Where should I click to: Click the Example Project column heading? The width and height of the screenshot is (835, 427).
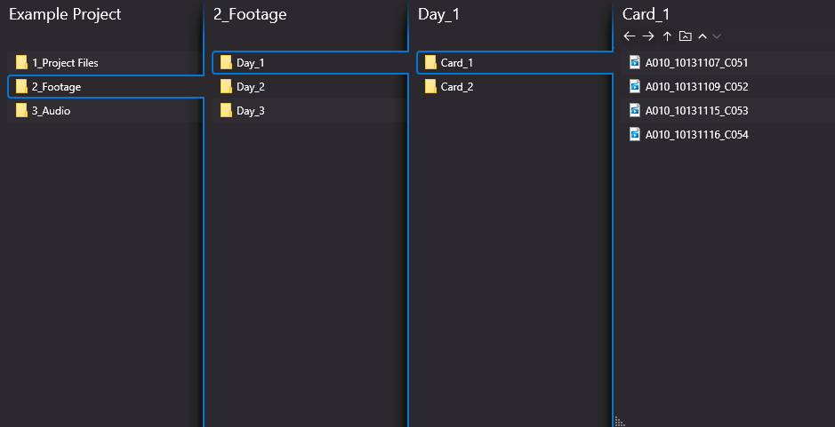(65, 14)
